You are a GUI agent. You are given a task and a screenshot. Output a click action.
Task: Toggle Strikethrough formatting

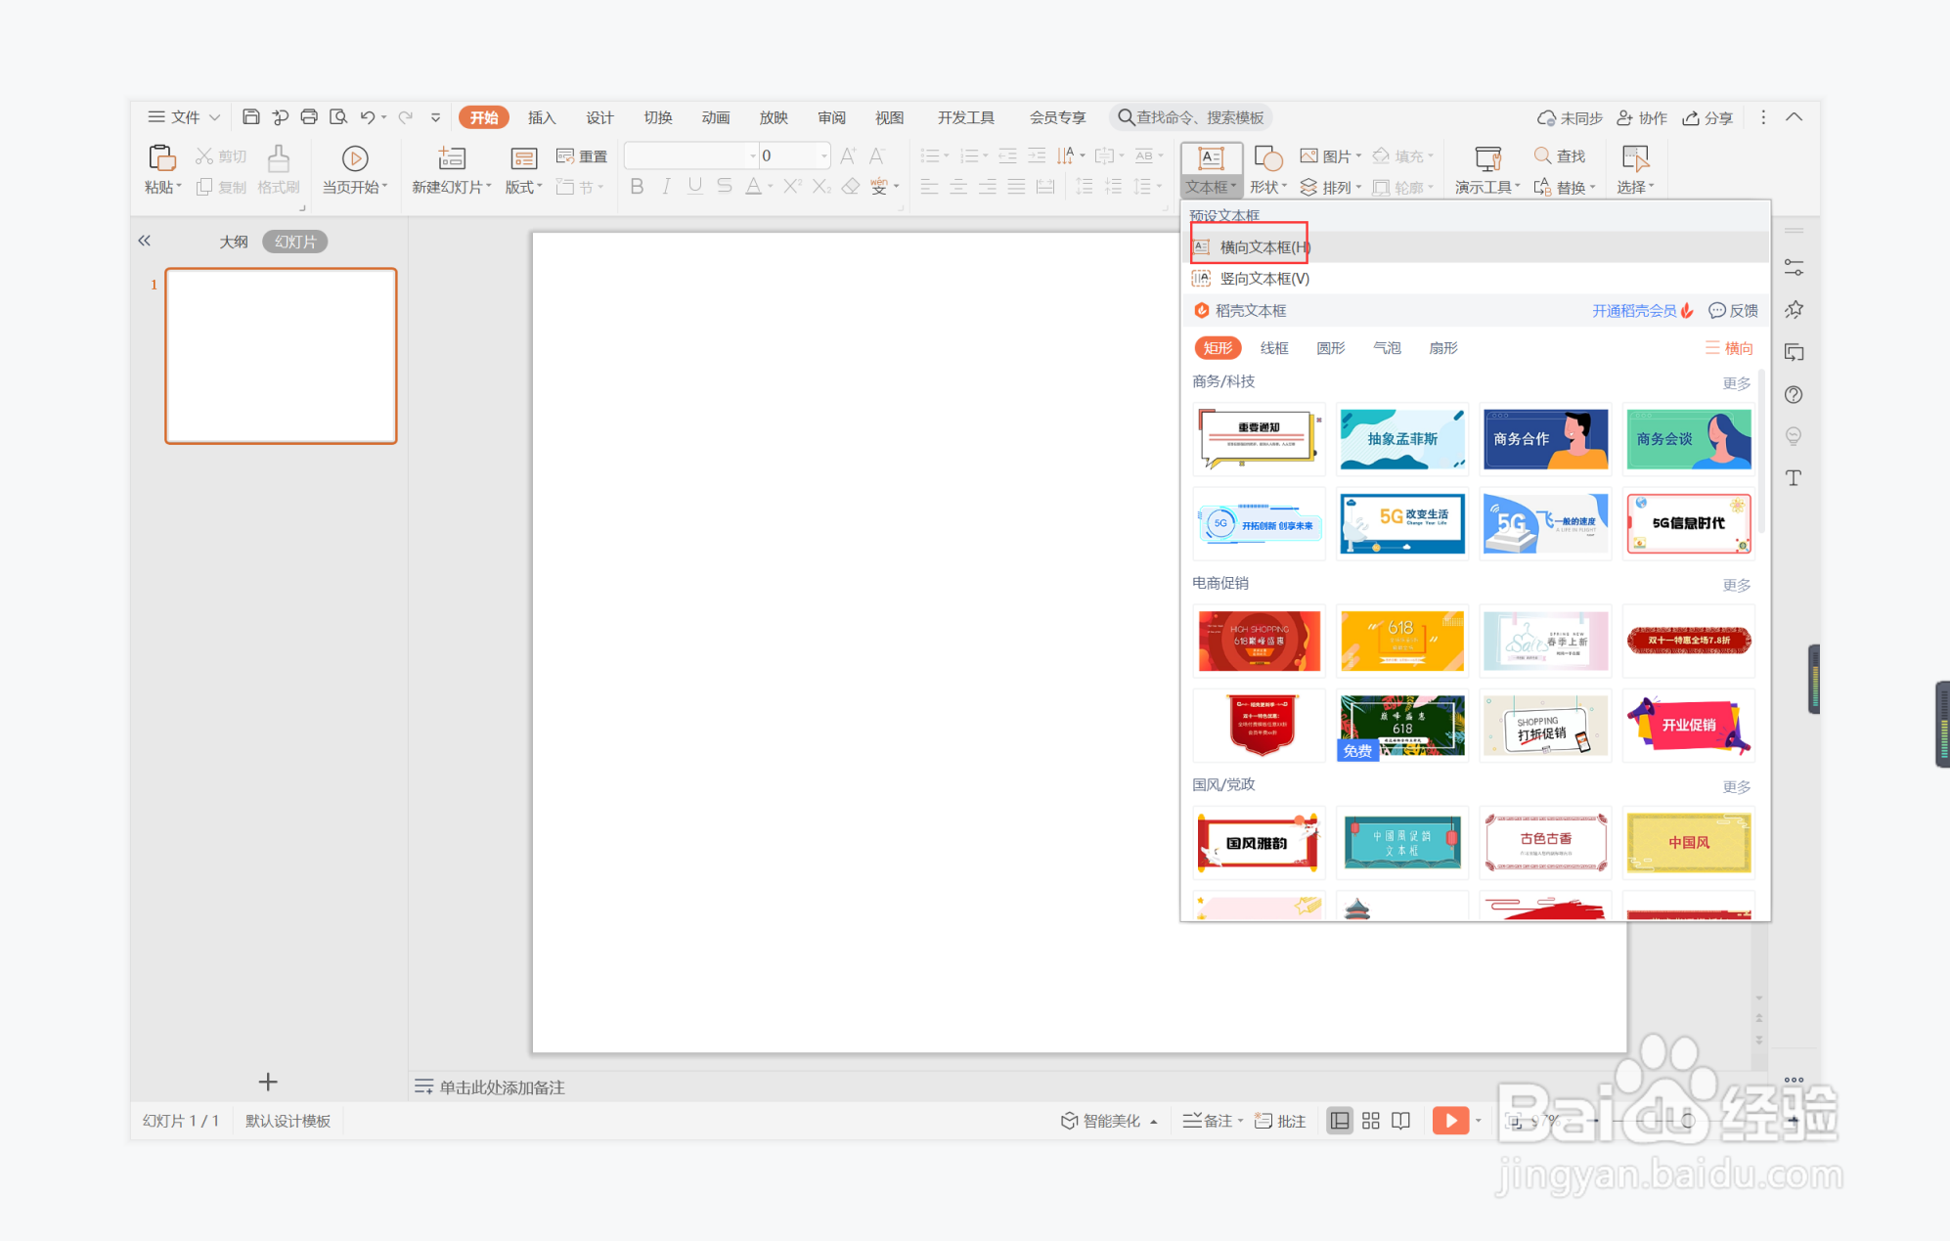pos(724,186)
